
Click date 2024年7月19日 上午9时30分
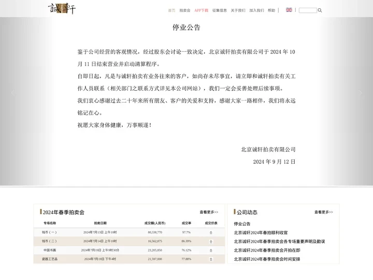coord(100,250)
